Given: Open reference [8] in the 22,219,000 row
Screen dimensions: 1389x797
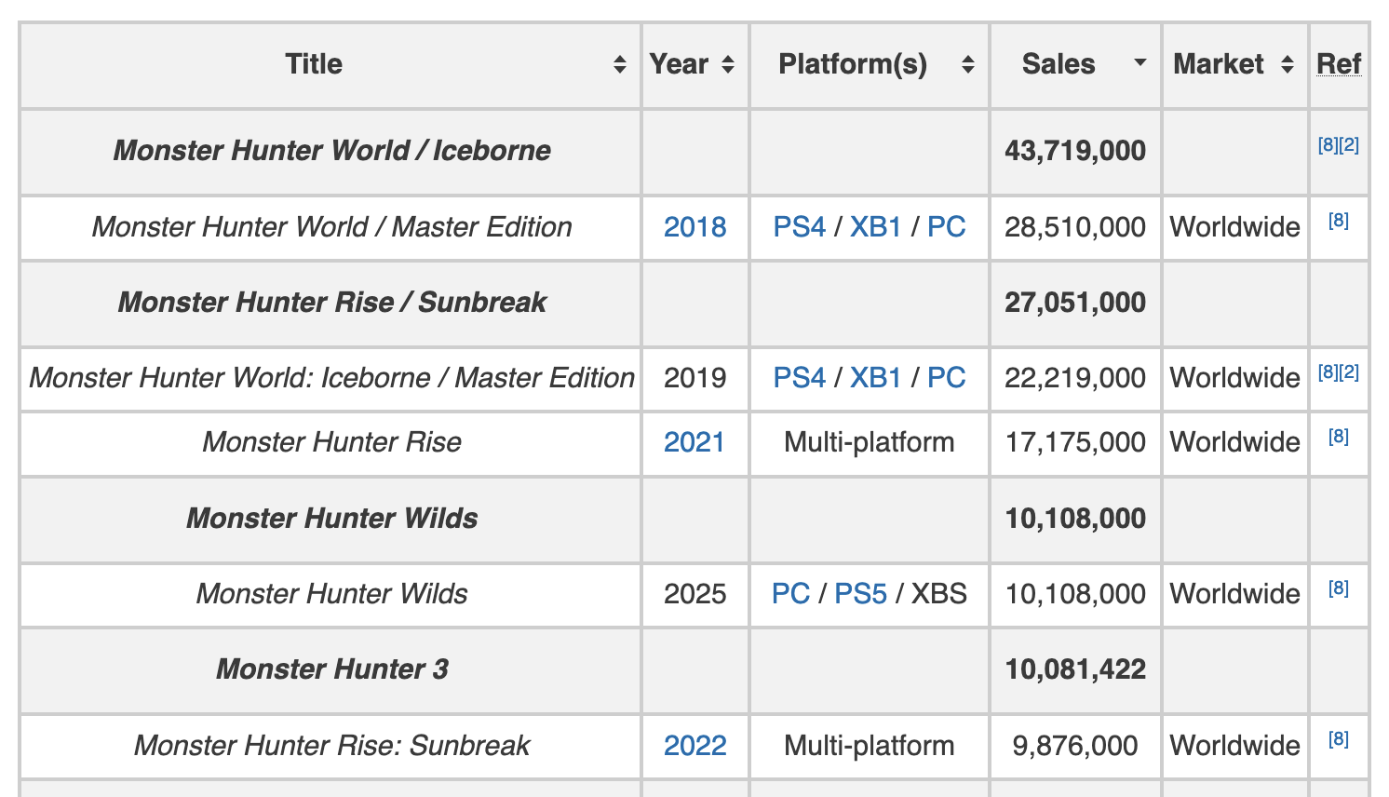Looking at the screenshot, I should tap(1328, 372).
